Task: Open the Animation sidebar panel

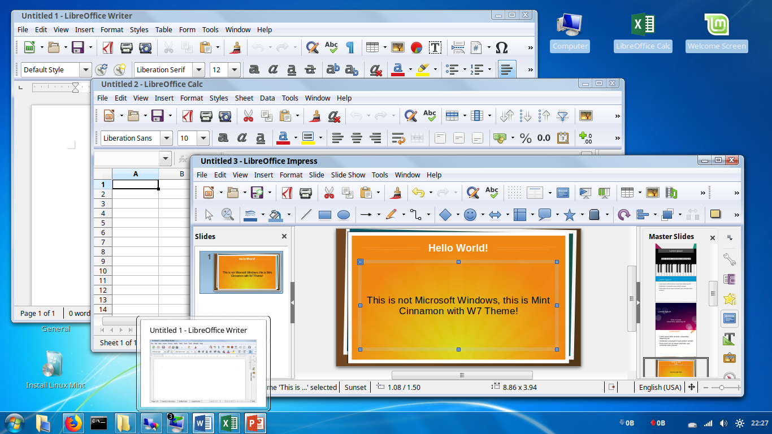Action: click(730, 298)
